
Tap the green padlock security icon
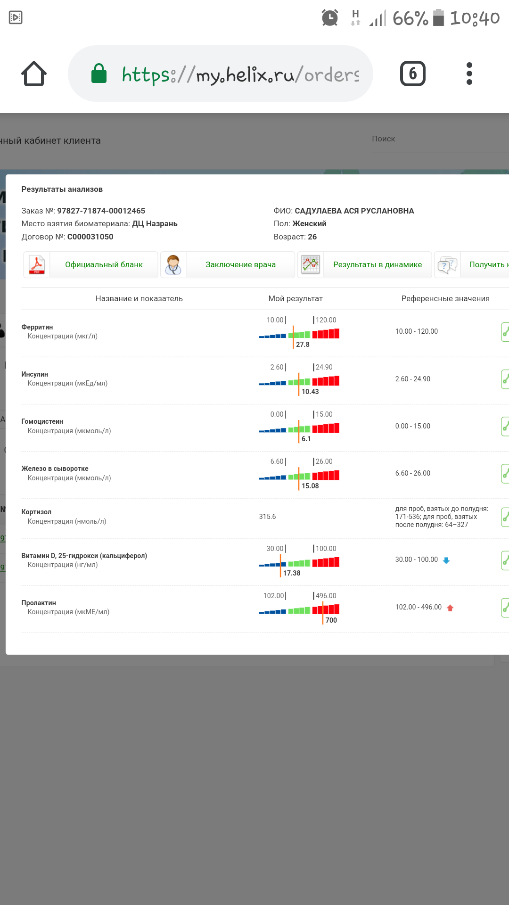[99, 74]
